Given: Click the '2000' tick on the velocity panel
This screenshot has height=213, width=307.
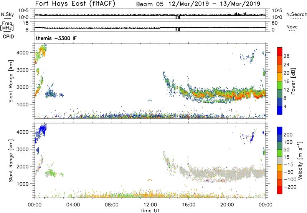Looking at the screenshot, I should click(x=23, y=166).
